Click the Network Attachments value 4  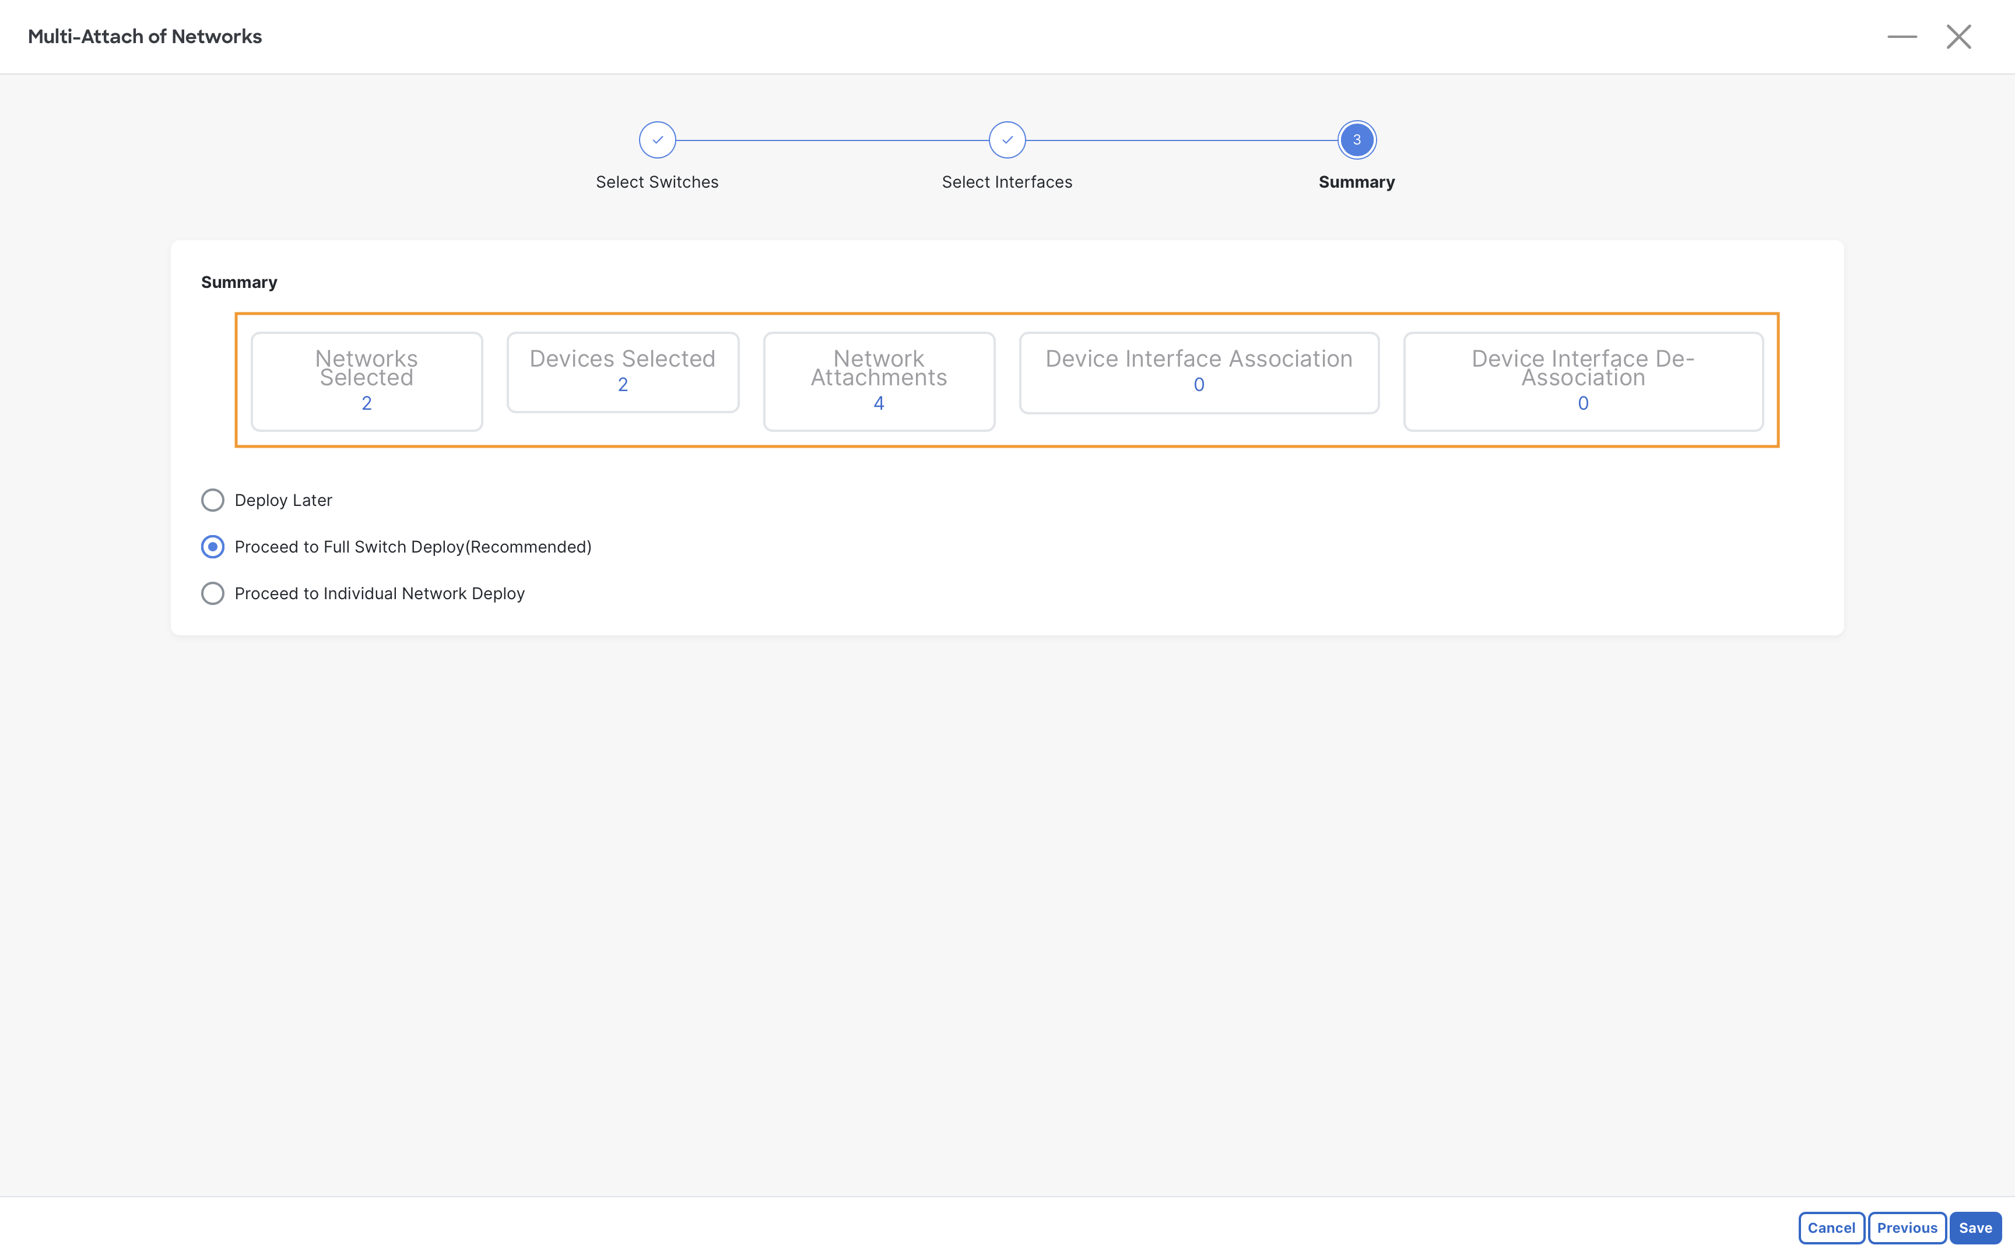pos(879,403)
